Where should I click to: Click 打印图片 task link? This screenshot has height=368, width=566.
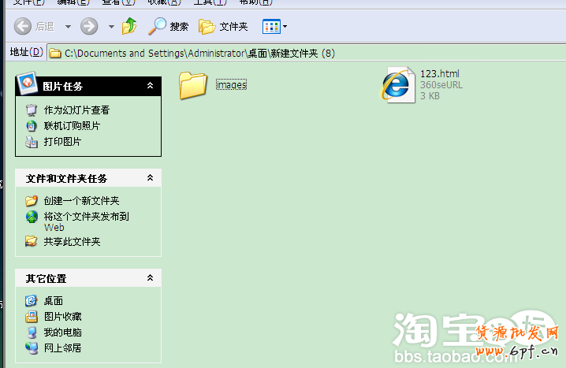(62, 142)
